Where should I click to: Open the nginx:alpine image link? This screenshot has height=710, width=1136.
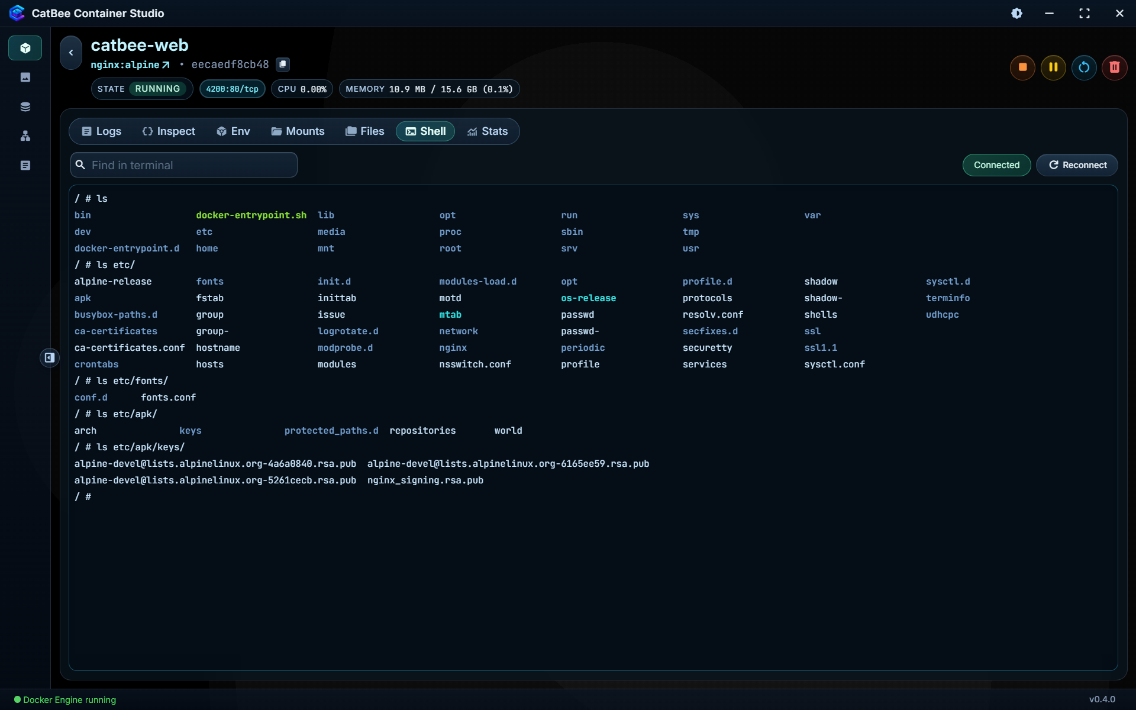coord(130,64)
